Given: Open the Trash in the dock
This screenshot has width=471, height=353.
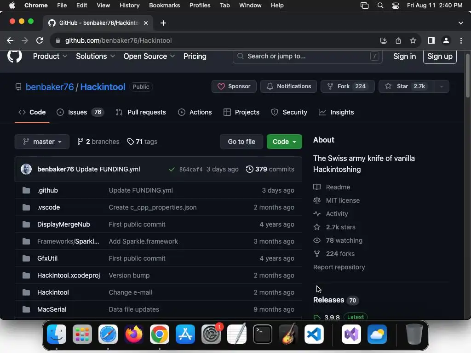Looking at the screenshot, I should tap(414, 334).
